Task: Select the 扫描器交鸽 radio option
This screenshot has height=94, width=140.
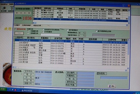Action: (28, 31)
